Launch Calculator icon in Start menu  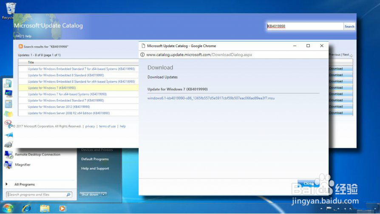[x=8, y=104]
